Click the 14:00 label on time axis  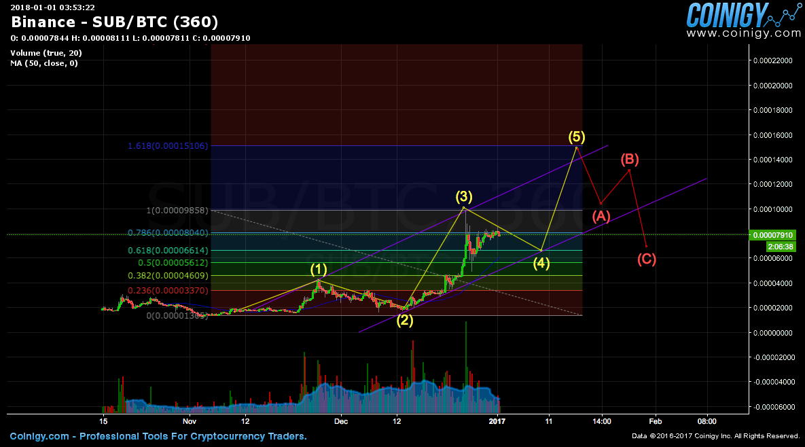pos(602,421)
